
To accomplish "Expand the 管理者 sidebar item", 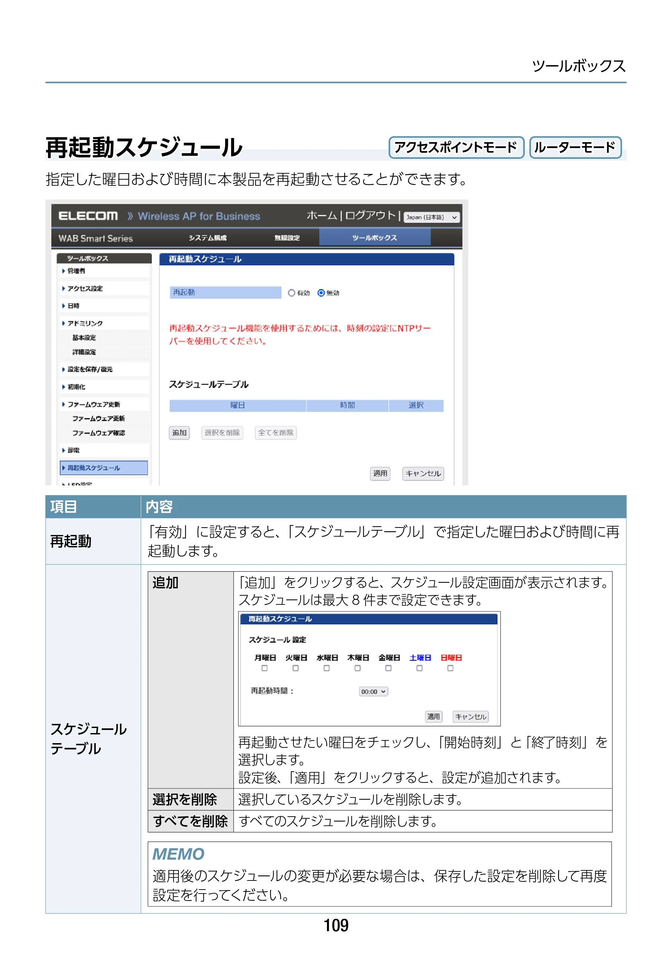I will coord(104,271).
